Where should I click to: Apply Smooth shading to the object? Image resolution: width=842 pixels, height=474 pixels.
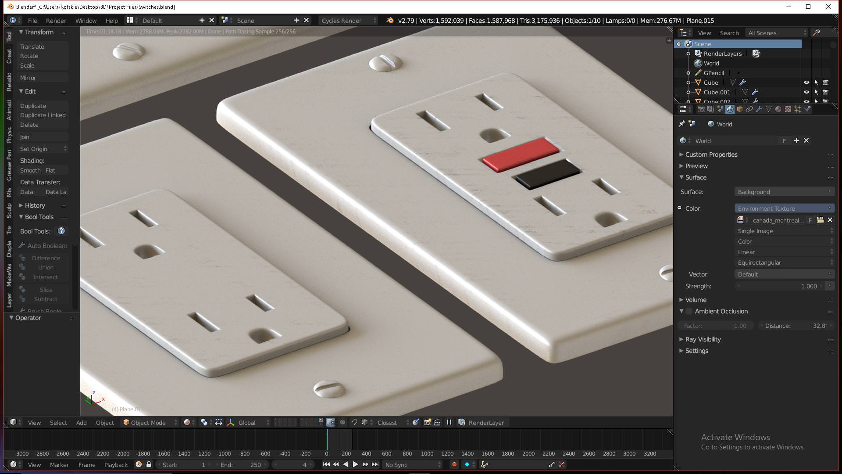(30, 170)
